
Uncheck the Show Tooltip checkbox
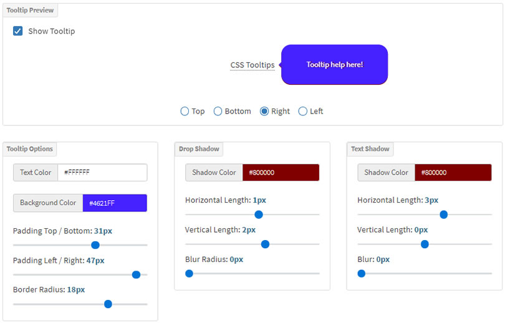(18, 31)
